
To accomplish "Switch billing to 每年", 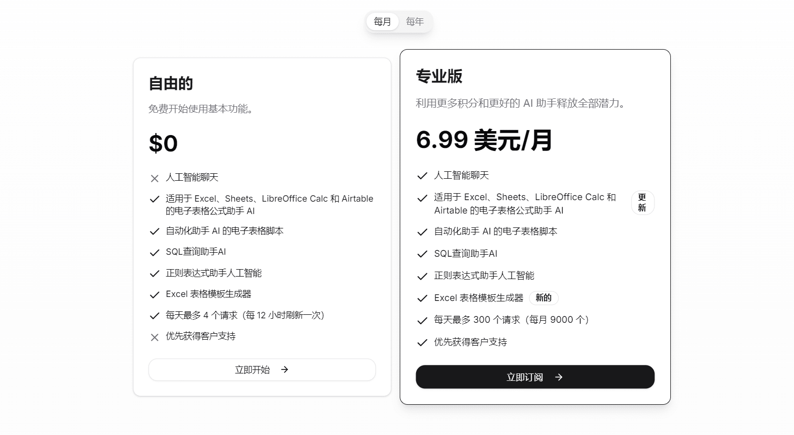I will [x=415, y=21].
